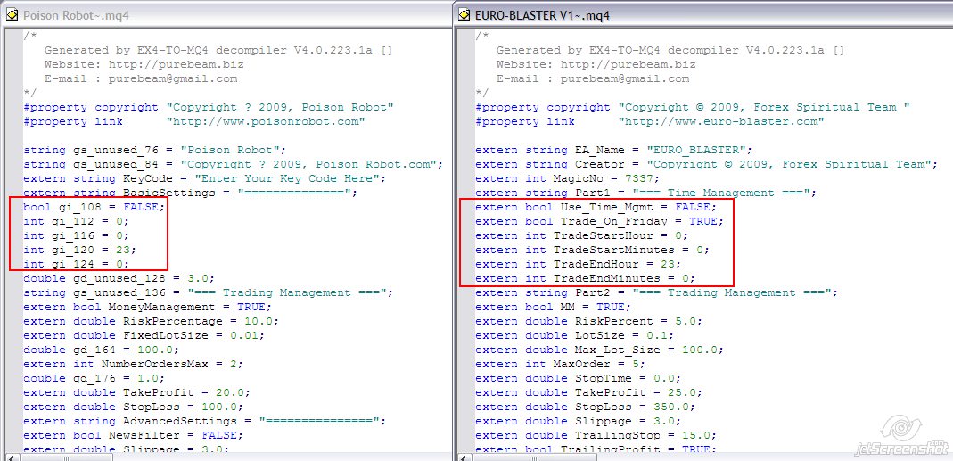
Task: Click Website purebeam.biz line in Poison Robot window
Action: (x=144, y=64)
